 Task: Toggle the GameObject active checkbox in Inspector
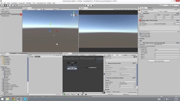coord(142,10)
